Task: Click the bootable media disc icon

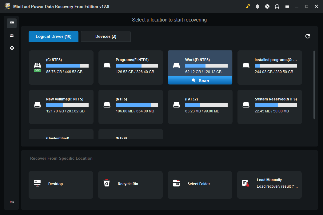Action: (x=267, y=6)
